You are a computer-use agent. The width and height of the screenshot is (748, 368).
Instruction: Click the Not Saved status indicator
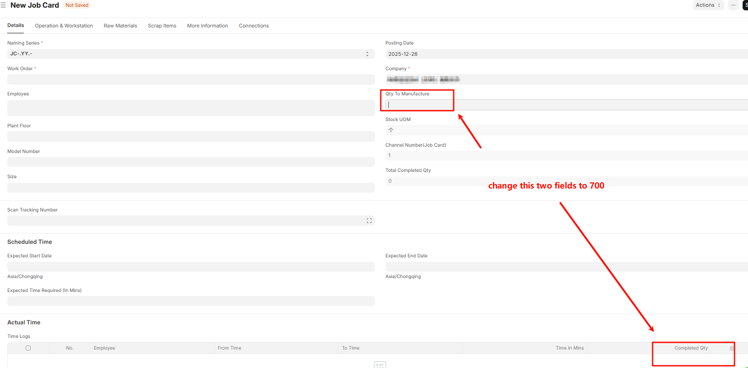click(77, 5)
